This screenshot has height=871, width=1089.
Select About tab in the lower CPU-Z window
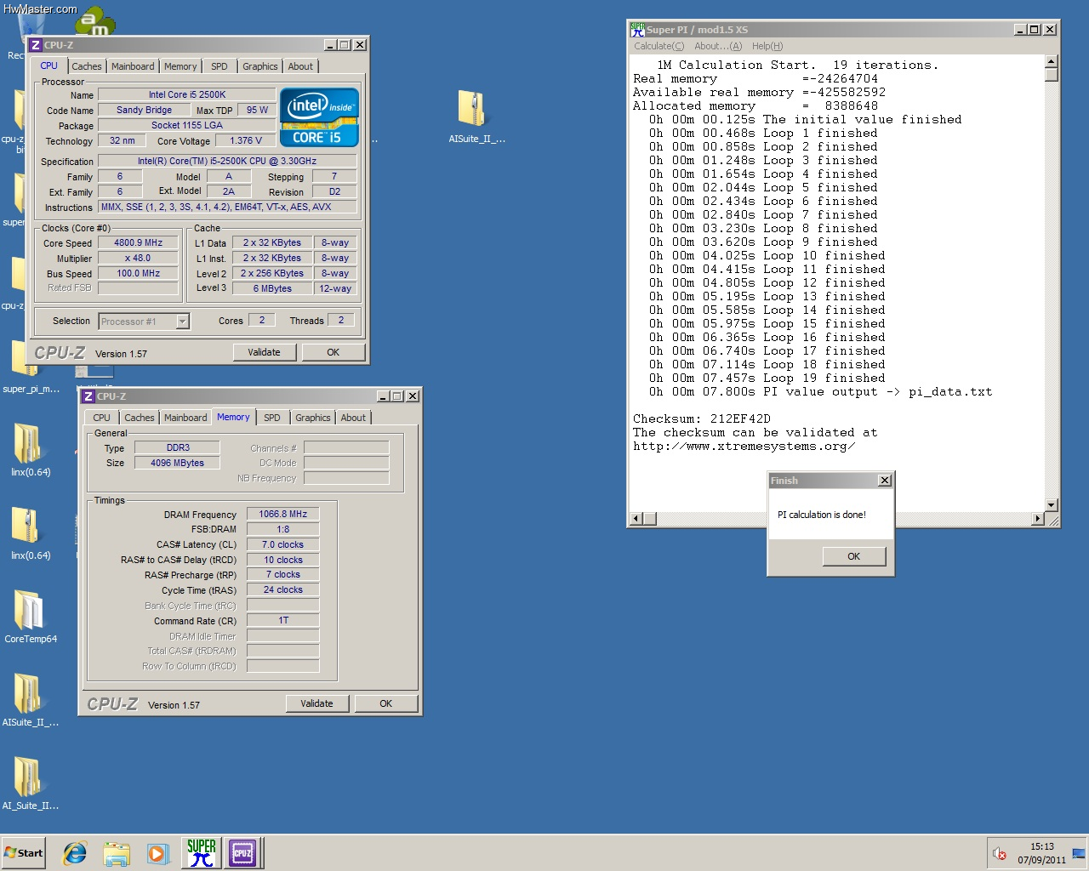pyautogui.click(x=353, y=418)
